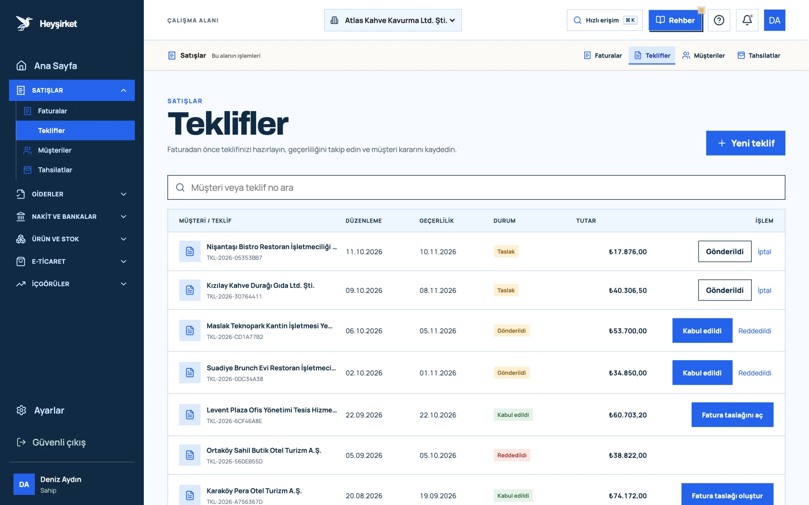Click document icon of Levent Plaza row
809x505 pixels.
(190, 414)
